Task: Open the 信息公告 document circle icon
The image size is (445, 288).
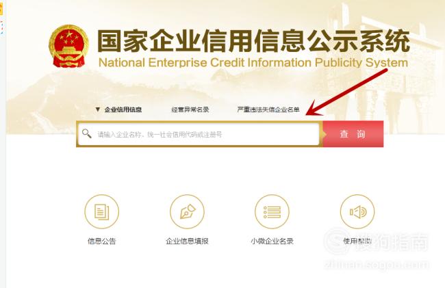Action: [x=101, y=212]
